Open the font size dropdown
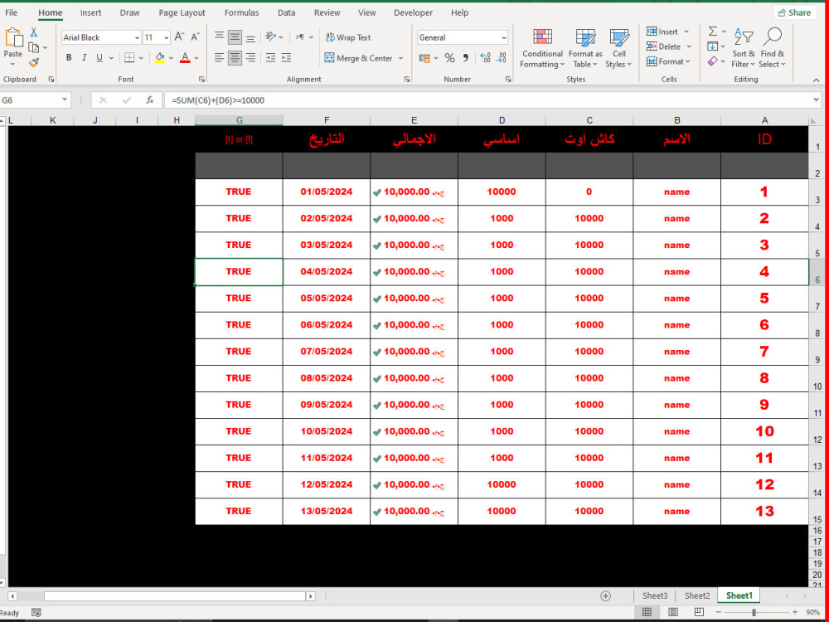This screenshot has width=829, height=622. [x=167, y=37]
